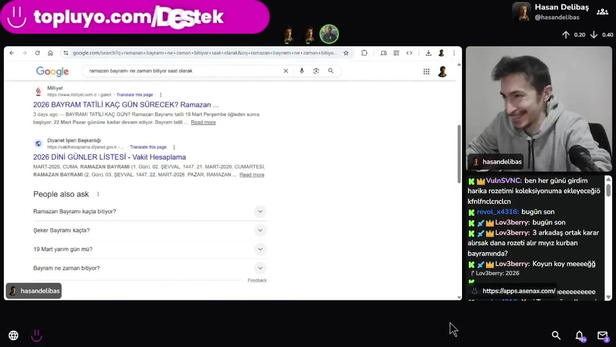The width and height of the screenshot is (616, 347).
Task: Translate the Diyanet page
Action: pos(148,147)
